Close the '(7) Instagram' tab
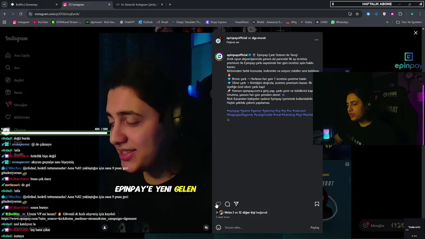The height and width of the screenshot is (239, 425). click(109, 5)
